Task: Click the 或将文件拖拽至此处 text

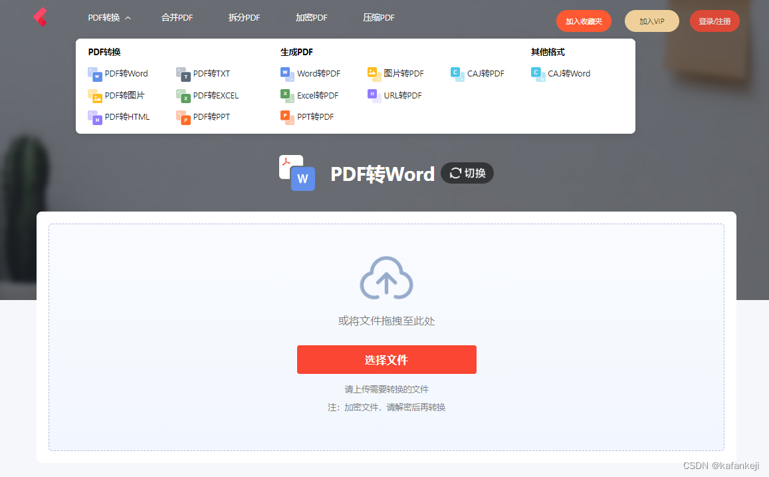Action: pyautogui.click(x=386, y=321)
